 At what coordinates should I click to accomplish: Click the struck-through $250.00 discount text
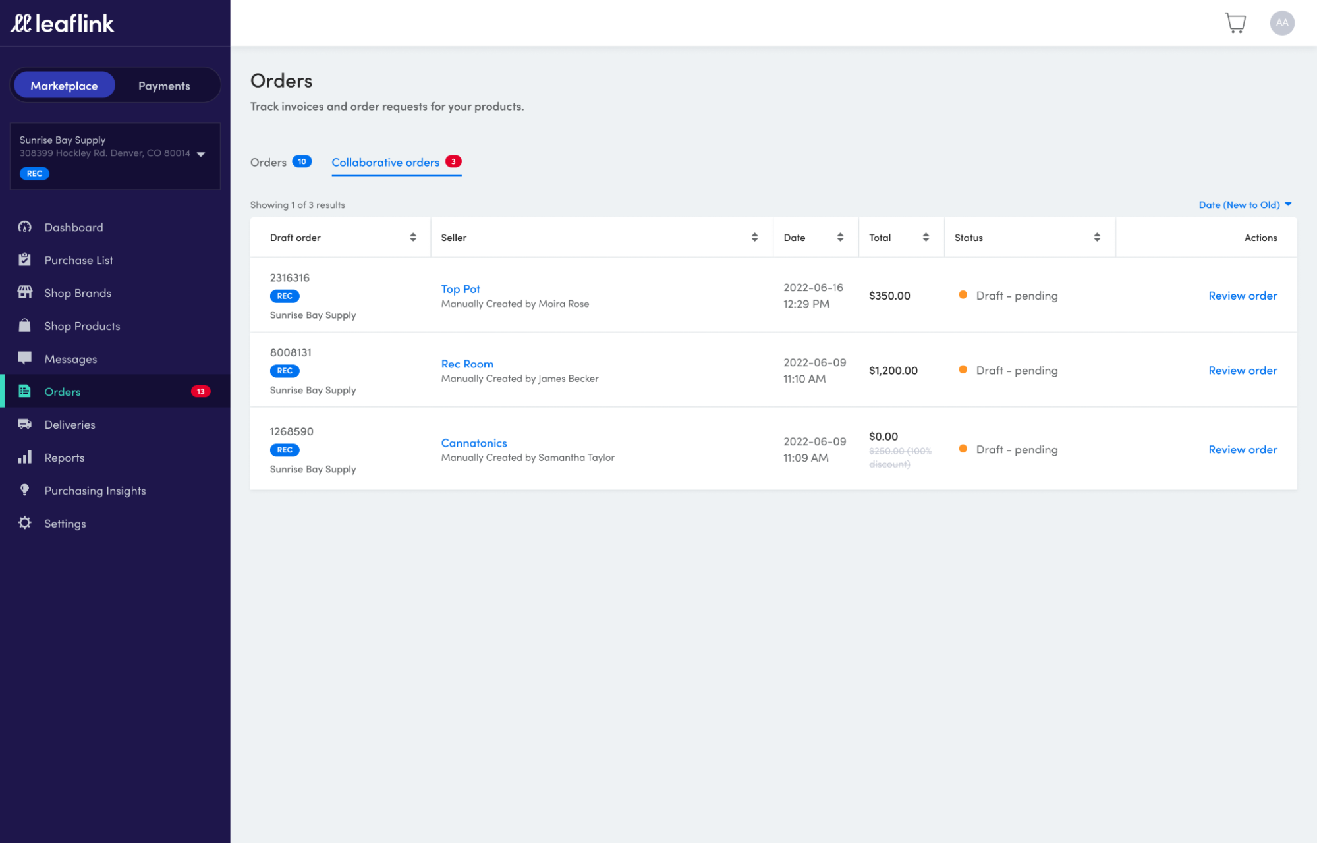(x=900, y=457)
